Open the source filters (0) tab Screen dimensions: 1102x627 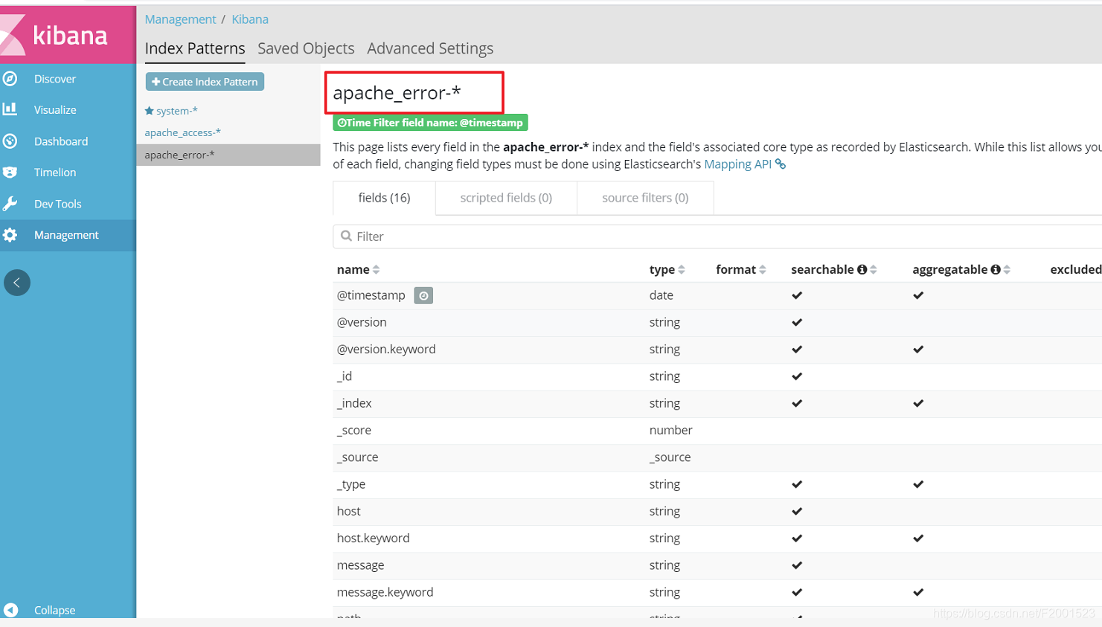(x=645, y=198)
